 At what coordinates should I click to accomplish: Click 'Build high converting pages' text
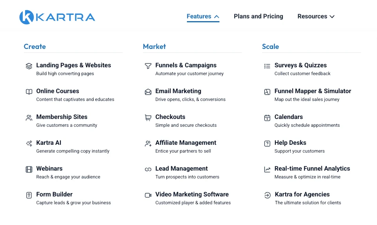[x=65, y=74]
